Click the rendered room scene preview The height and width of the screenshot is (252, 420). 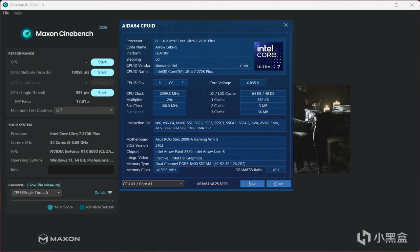(x=322, y=129)
